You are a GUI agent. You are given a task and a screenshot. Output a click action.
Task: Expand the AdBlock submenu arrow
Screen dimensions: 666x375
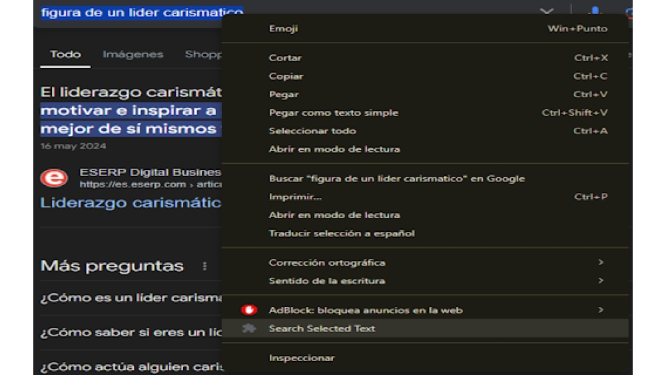point(601,310)
